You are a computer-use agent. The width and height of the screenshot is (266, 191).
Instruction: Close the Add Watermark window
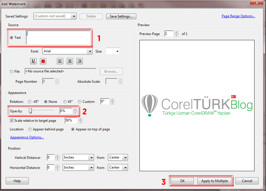[x=257, y=2]
